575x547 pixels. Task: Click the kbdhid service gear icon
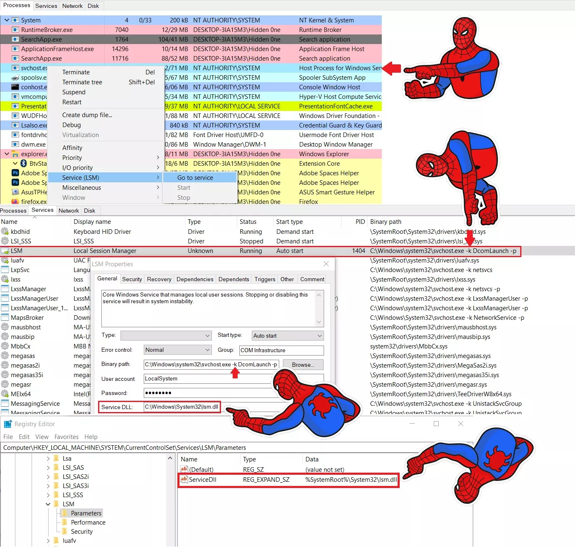pyautogui.click(x=5, y=231)
